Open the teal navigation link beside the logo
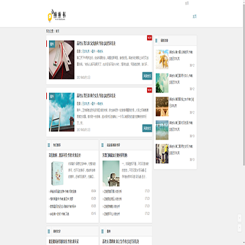This screenshot has width=245, height=245. click(195, 16)
